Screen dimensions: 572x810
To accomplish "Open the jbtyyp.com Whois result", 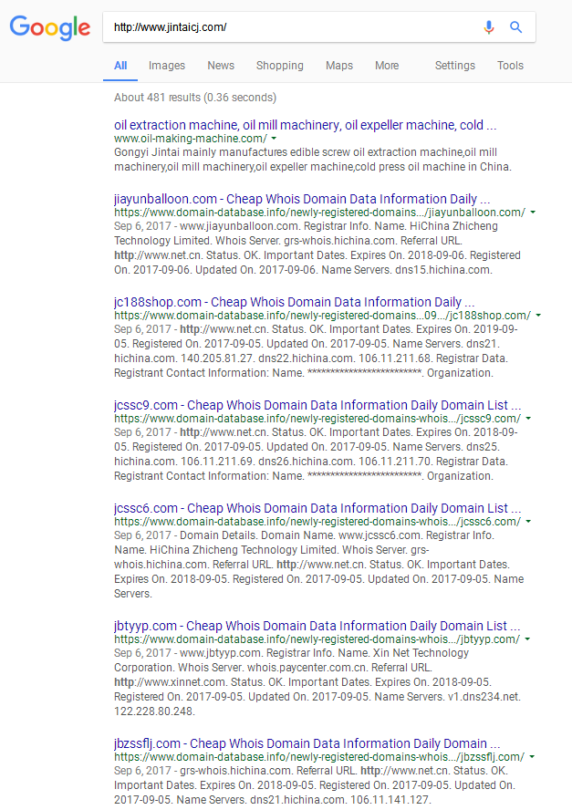I will 317,627.
